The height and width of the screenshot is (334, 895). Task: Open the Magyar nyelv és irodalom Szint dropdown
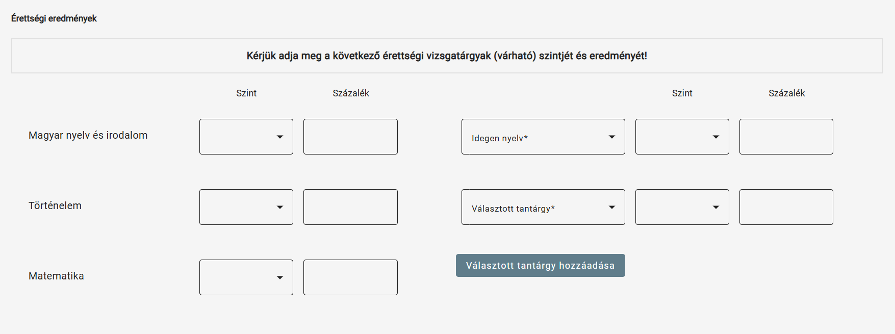(x=246, y=137)
